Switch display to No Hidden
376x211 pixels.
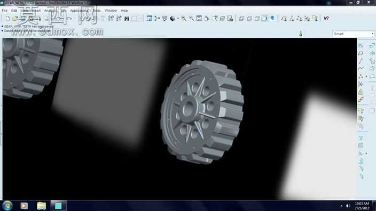pyautogui.click(x=257, y=19)
